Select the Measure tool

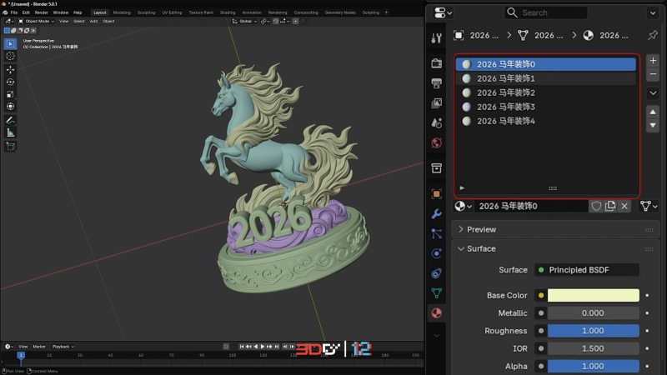click(x=10, y=132)
